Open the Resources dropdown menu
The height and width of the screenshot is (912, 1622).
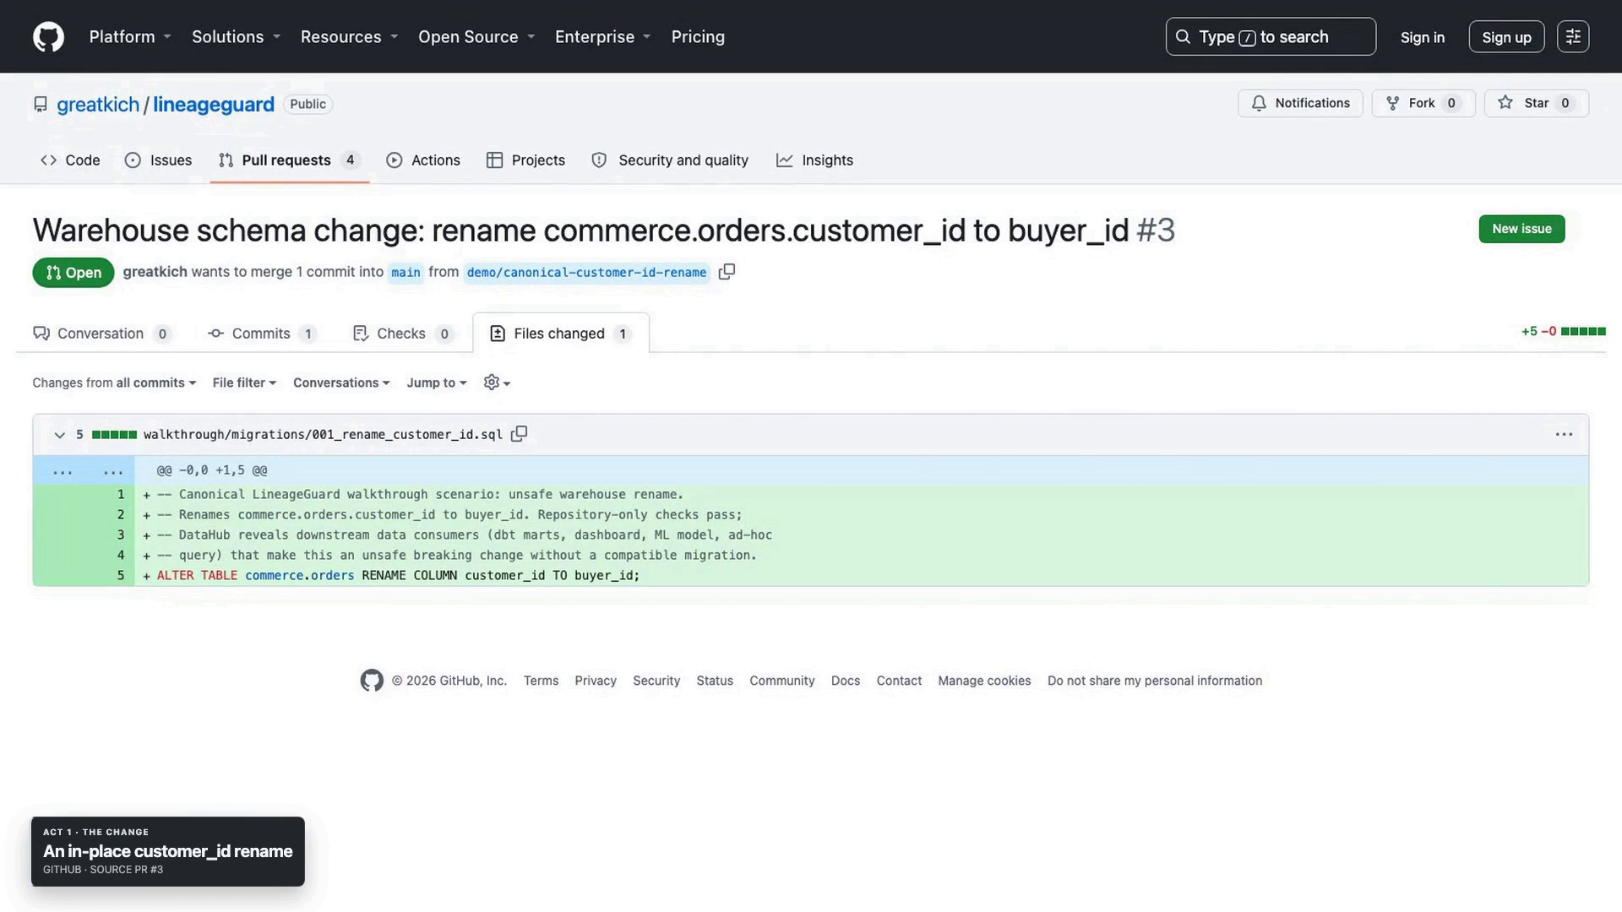[349, 36]
